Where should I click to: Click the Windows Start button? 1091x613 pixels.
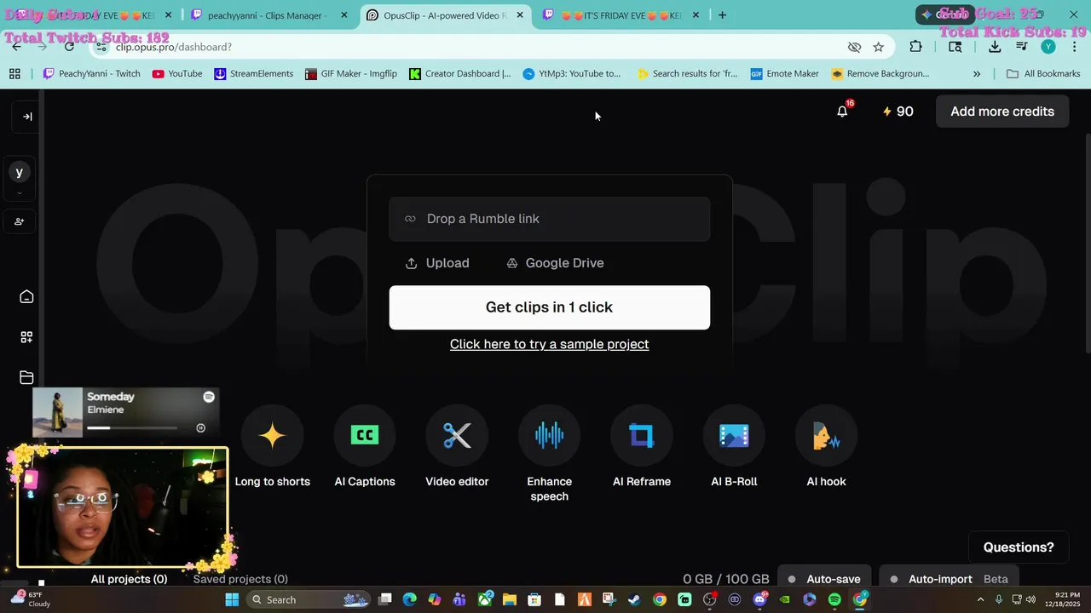point(232,599)
